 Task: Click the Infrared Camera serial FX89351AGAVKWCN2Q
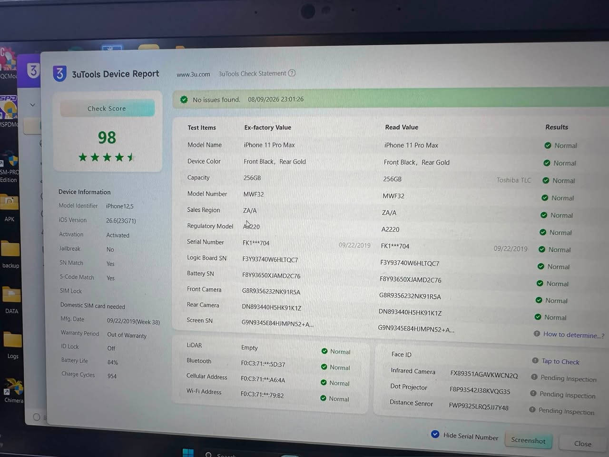[484, 375]
